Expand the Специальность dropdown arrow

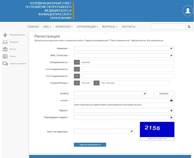pyautogui.click(x=77, y=62)
